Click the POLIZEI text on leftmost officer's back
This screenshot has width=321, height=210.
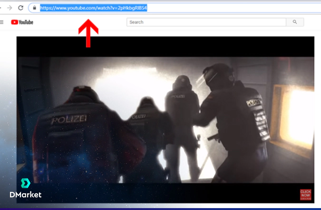(69, 120)
